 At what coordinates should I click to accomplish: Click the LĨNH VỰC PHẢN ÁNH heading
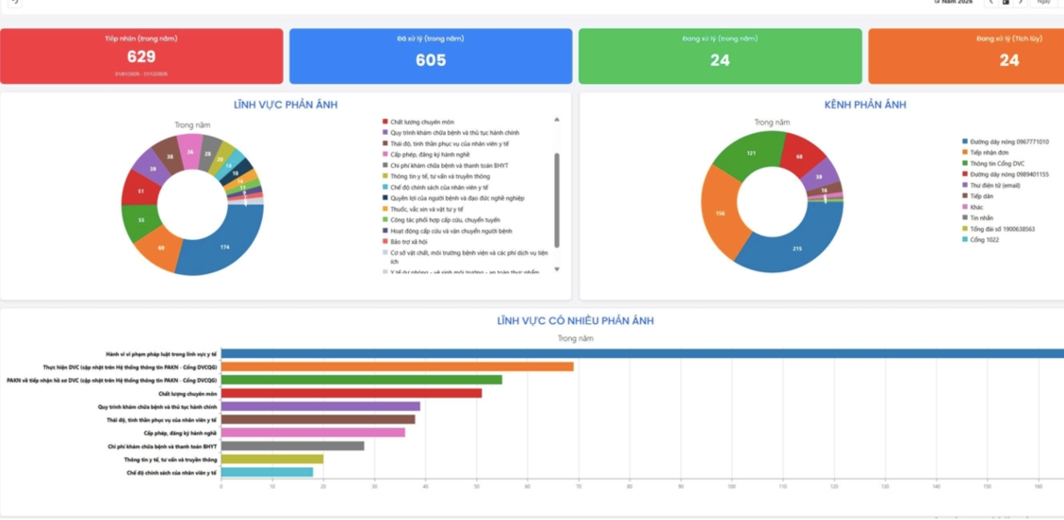(x=286, y=106)
